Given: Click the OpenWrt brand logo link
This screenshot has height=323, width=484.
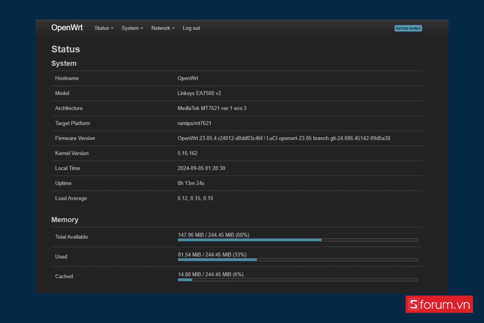Looking at the screenshot, I should coord(67,28).
